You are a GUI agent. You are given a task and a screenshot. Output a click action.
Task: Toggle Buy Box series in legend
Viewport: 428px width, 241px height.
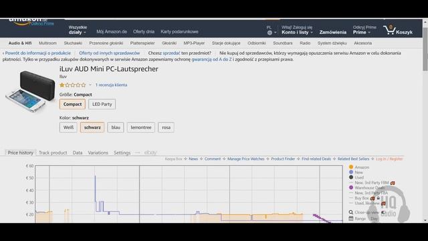click(359, 198)
